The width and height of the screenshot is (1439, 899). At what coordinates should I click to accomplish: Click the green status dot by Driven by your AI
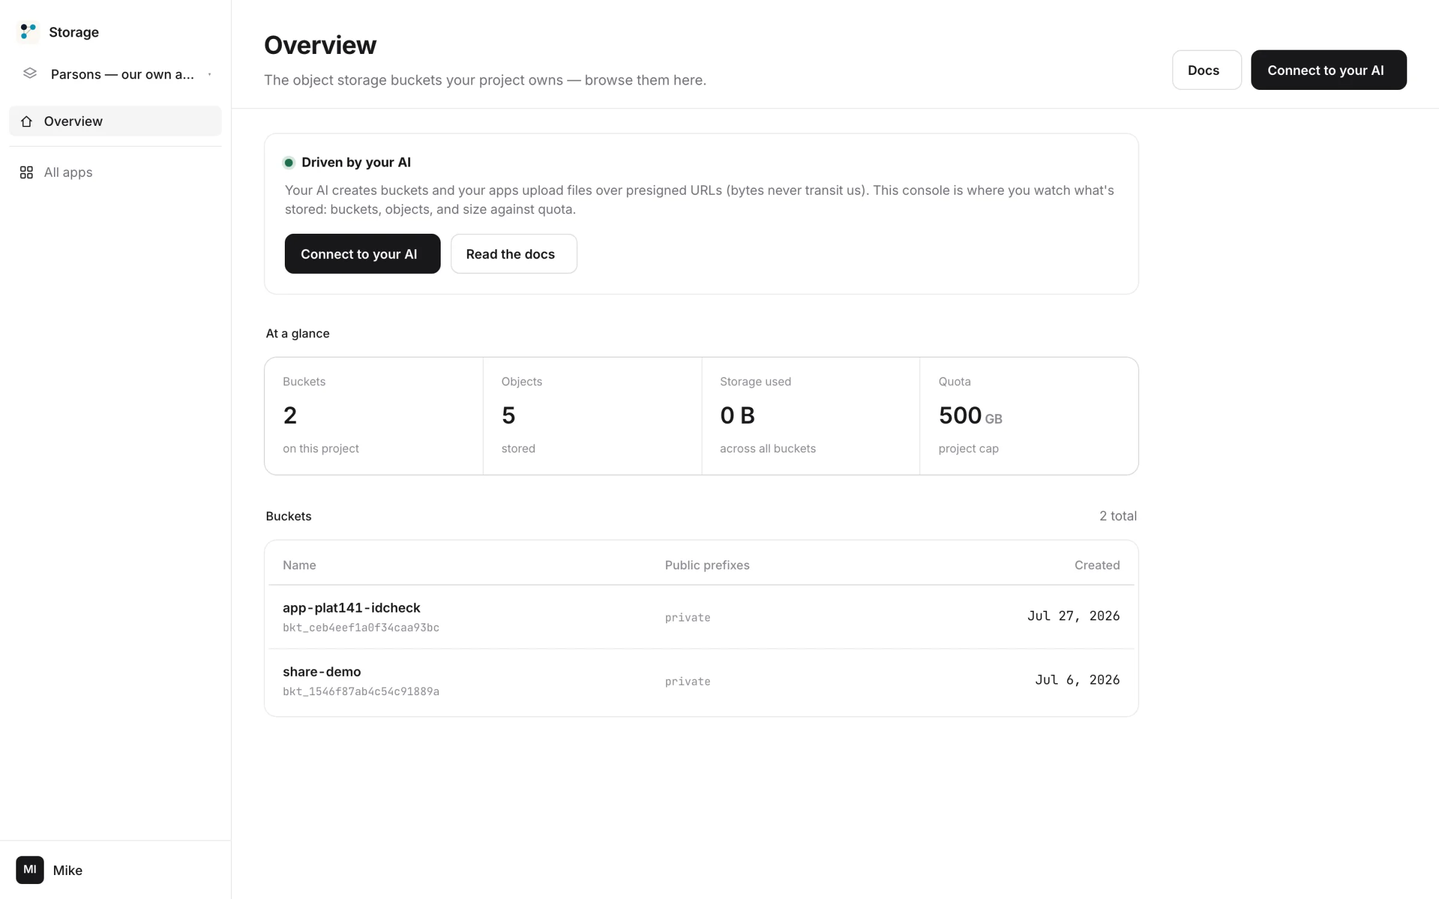(288, 162)
